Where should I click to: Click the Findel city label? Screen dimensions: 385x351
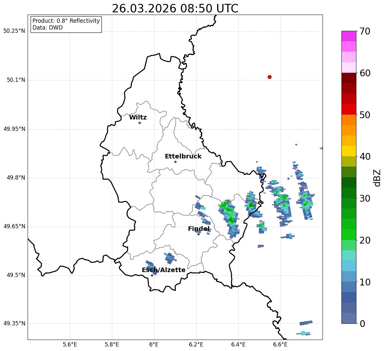click(x=199, y=229)
